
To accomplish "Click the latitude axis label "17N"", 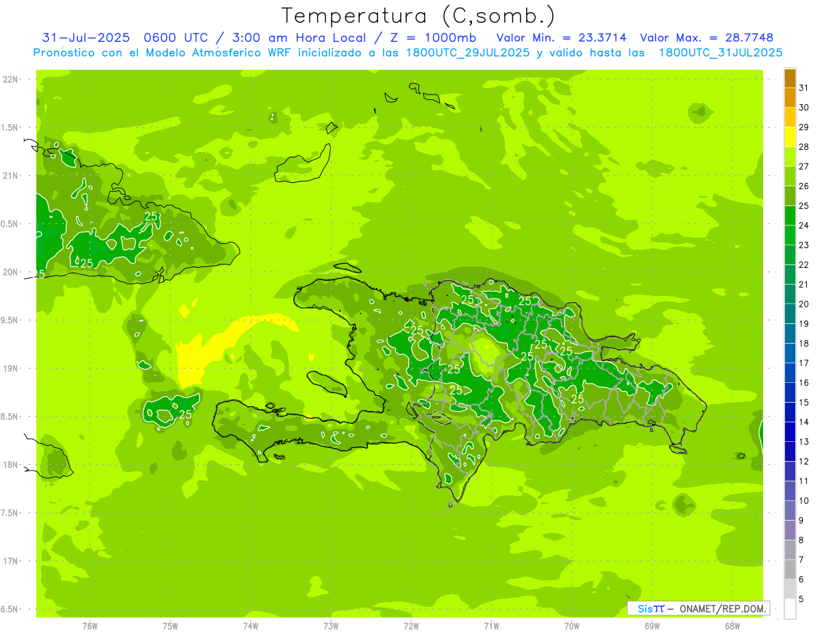I will pyautogui.click(x=10, y=561).
